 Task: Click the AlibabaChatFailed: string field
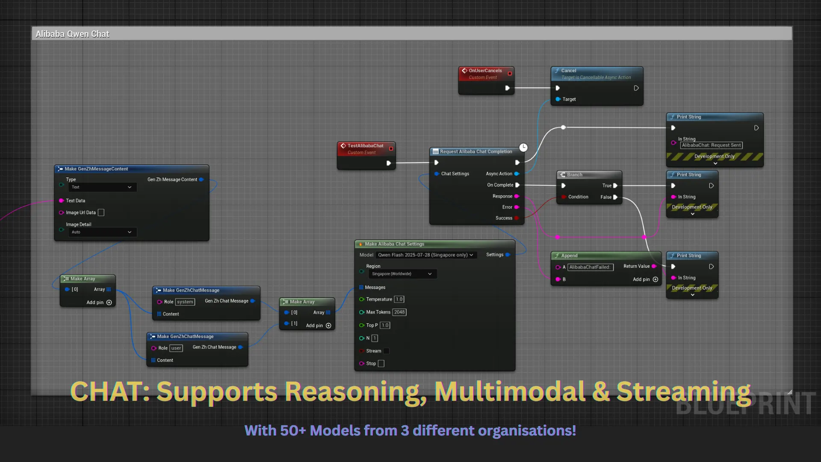coord(590,267)
